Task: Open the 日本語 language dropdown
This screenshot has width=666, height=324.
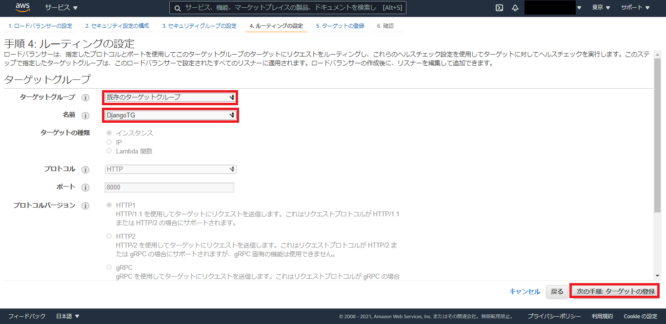Action: coord(67,316)
